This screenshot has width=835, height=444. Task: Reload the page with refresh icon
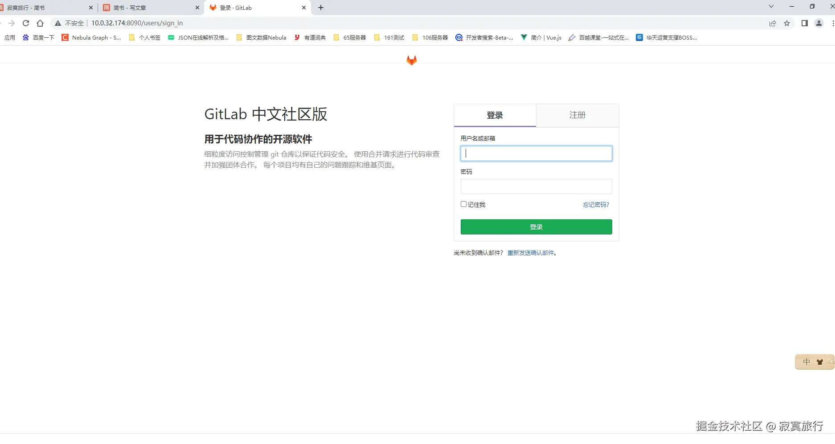26,23
